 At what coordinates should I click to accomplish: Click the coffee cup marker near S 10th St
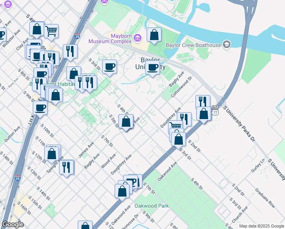pos(40,109)
